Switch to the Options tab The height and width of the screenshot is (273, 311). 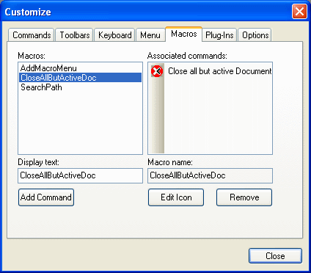click(x=255, y=35)
